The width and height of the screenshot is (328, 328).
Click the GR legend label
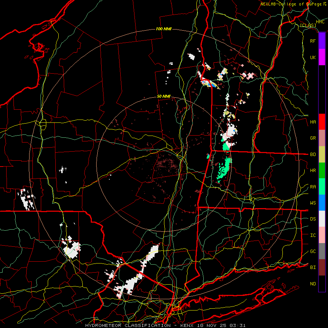(x=313, y=138)
